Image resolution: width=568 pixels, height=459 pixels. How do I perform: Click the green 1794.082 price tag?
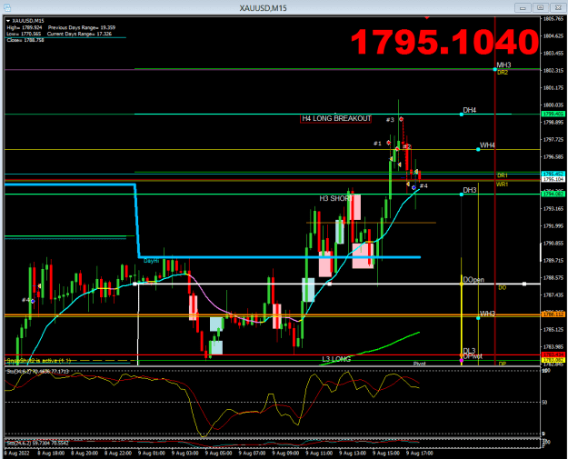[553, 195]
